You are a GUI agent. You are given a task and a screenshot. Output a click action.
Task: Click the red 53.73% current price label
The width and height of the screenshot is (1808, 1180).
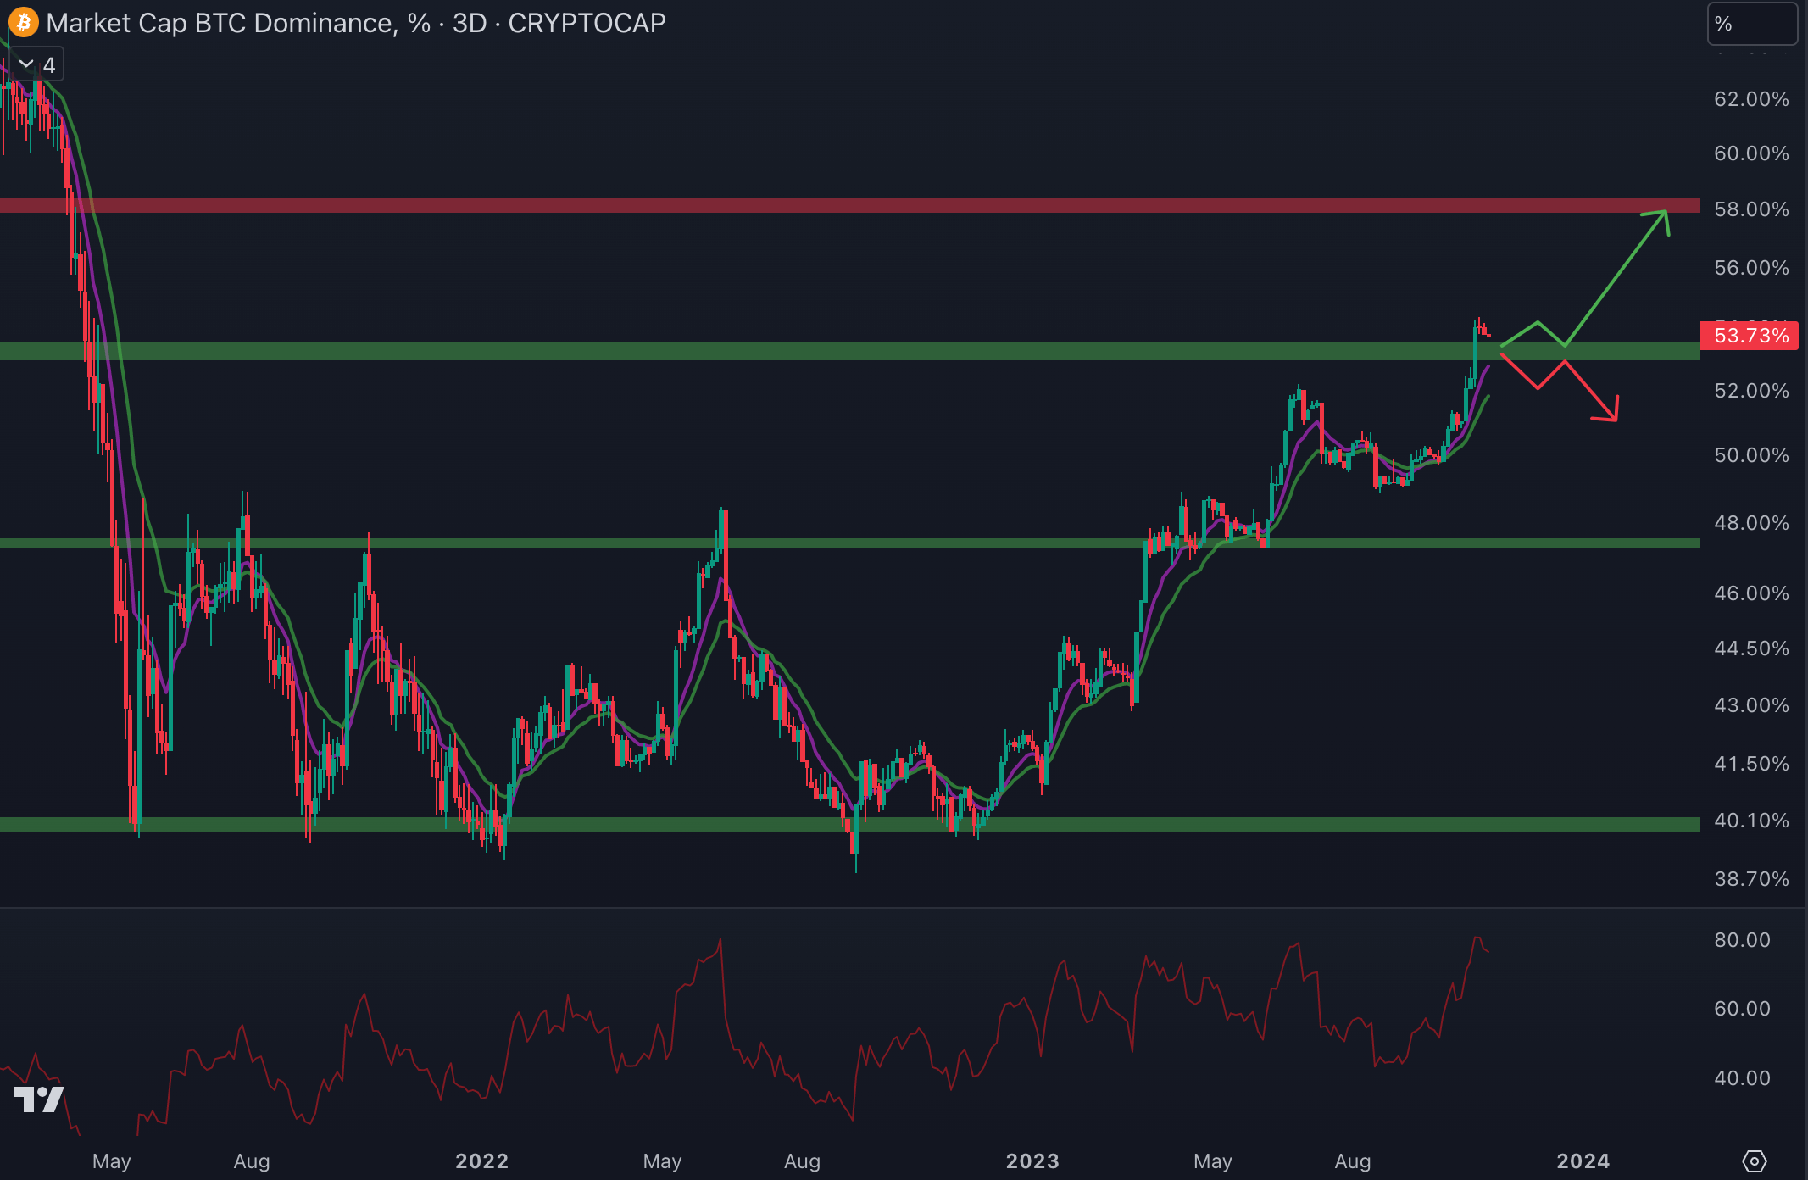pyautogui.click(x=1750, y=336)
